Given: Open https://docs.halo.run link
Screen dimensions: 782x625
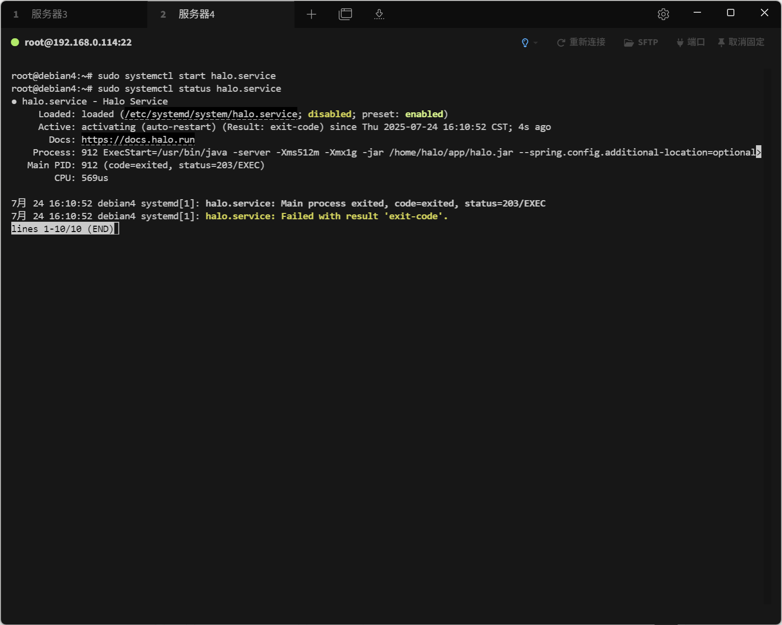Looking at the screenshot, I should point(138,140).
